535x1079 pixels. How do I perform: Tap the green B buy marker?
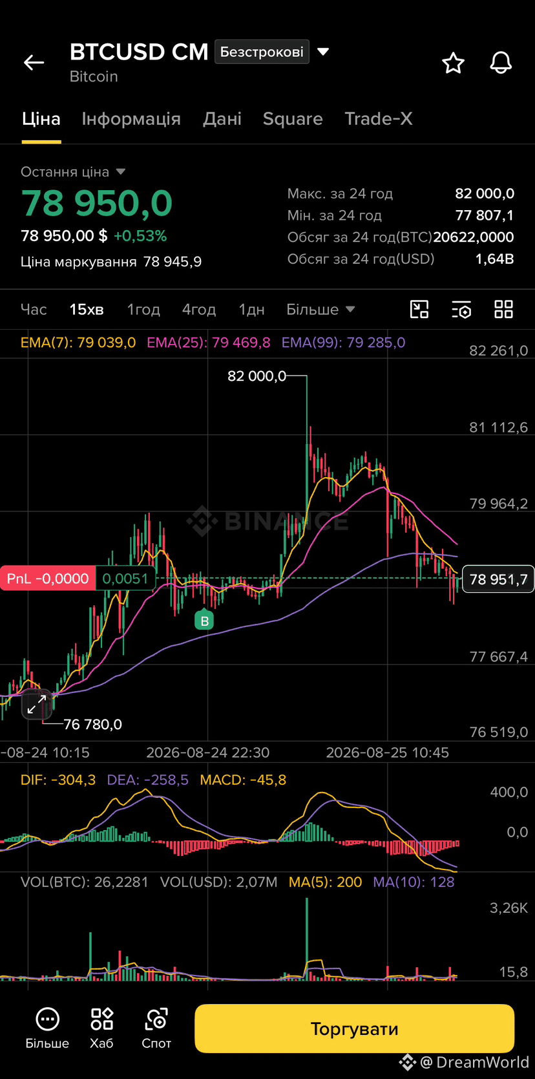click(x=204, y=620)
